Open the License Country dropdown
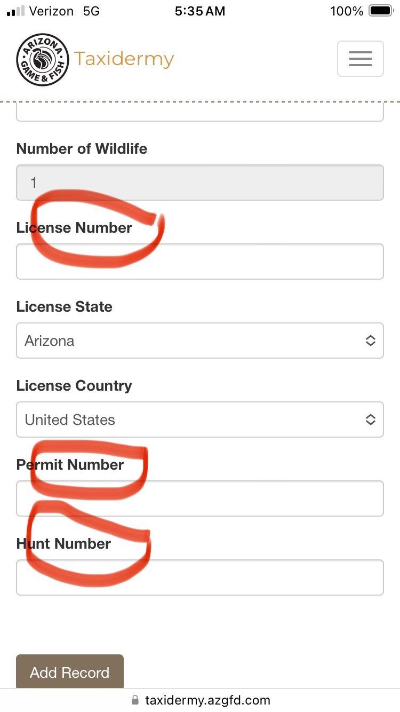 (x=199, y=420)
